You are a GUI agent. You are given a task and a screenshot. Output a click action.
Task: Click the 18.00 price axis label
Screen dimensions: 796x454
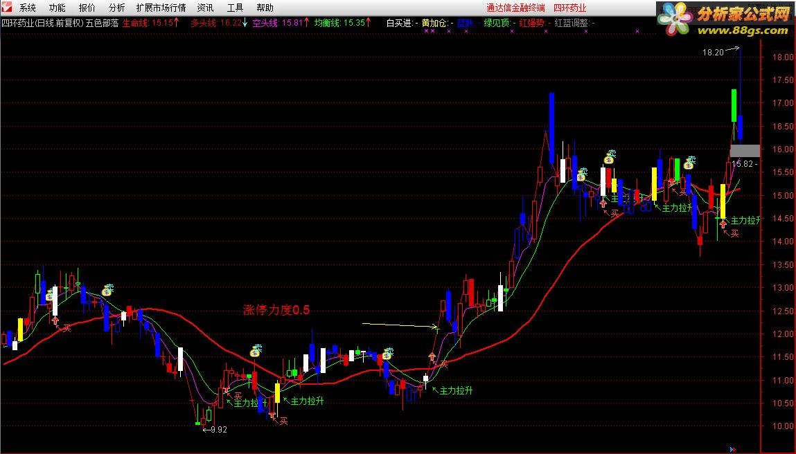pyautogui.click(x=783, y=57)
